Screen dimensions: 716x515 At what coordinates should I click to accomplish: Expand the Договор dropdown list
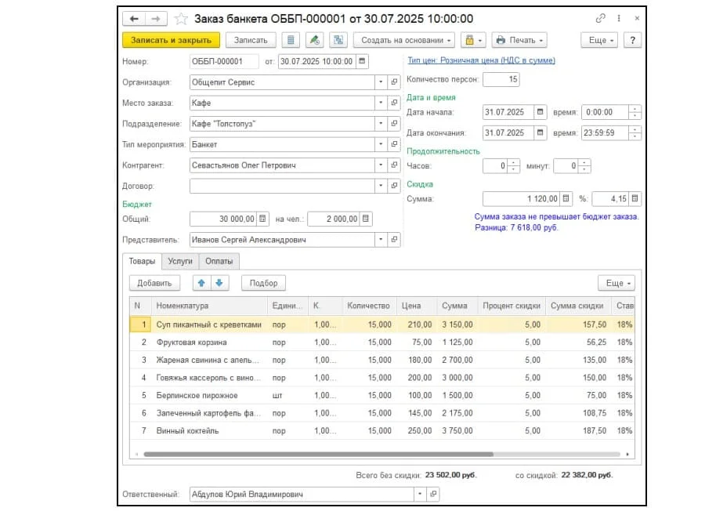pos(381,186)
